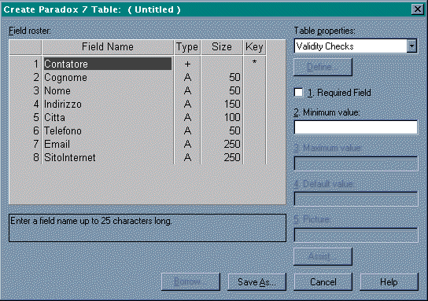Click row number 1 in field roster
This screenshot has width=428, height=301.
pyautogui.click(x=26, y=64)
